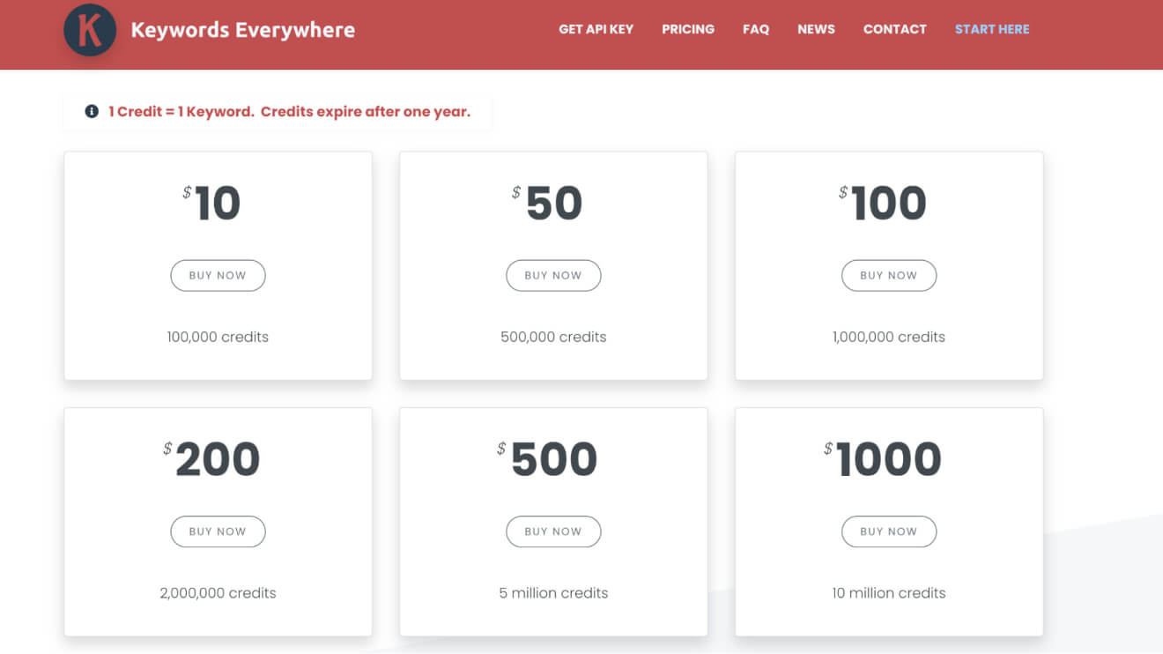The image size is (1163, 654).
Task: Buy the $500 credit package
Action: (553, 531)
